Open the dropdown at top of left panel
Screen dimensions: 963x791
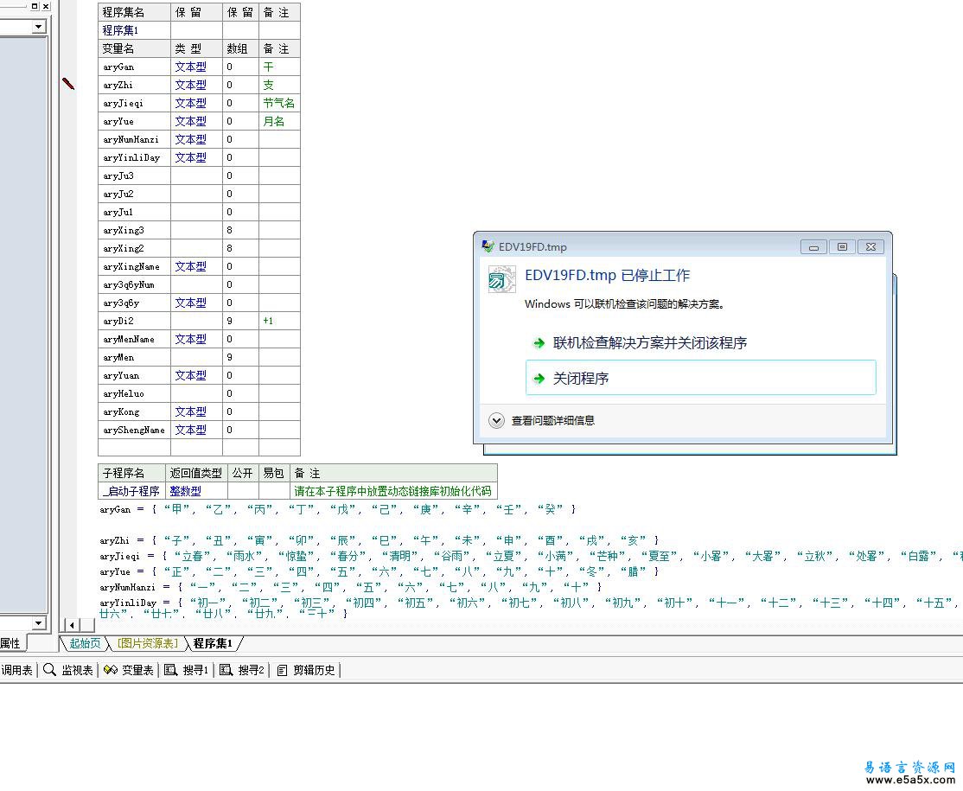[x=39, y=27]
